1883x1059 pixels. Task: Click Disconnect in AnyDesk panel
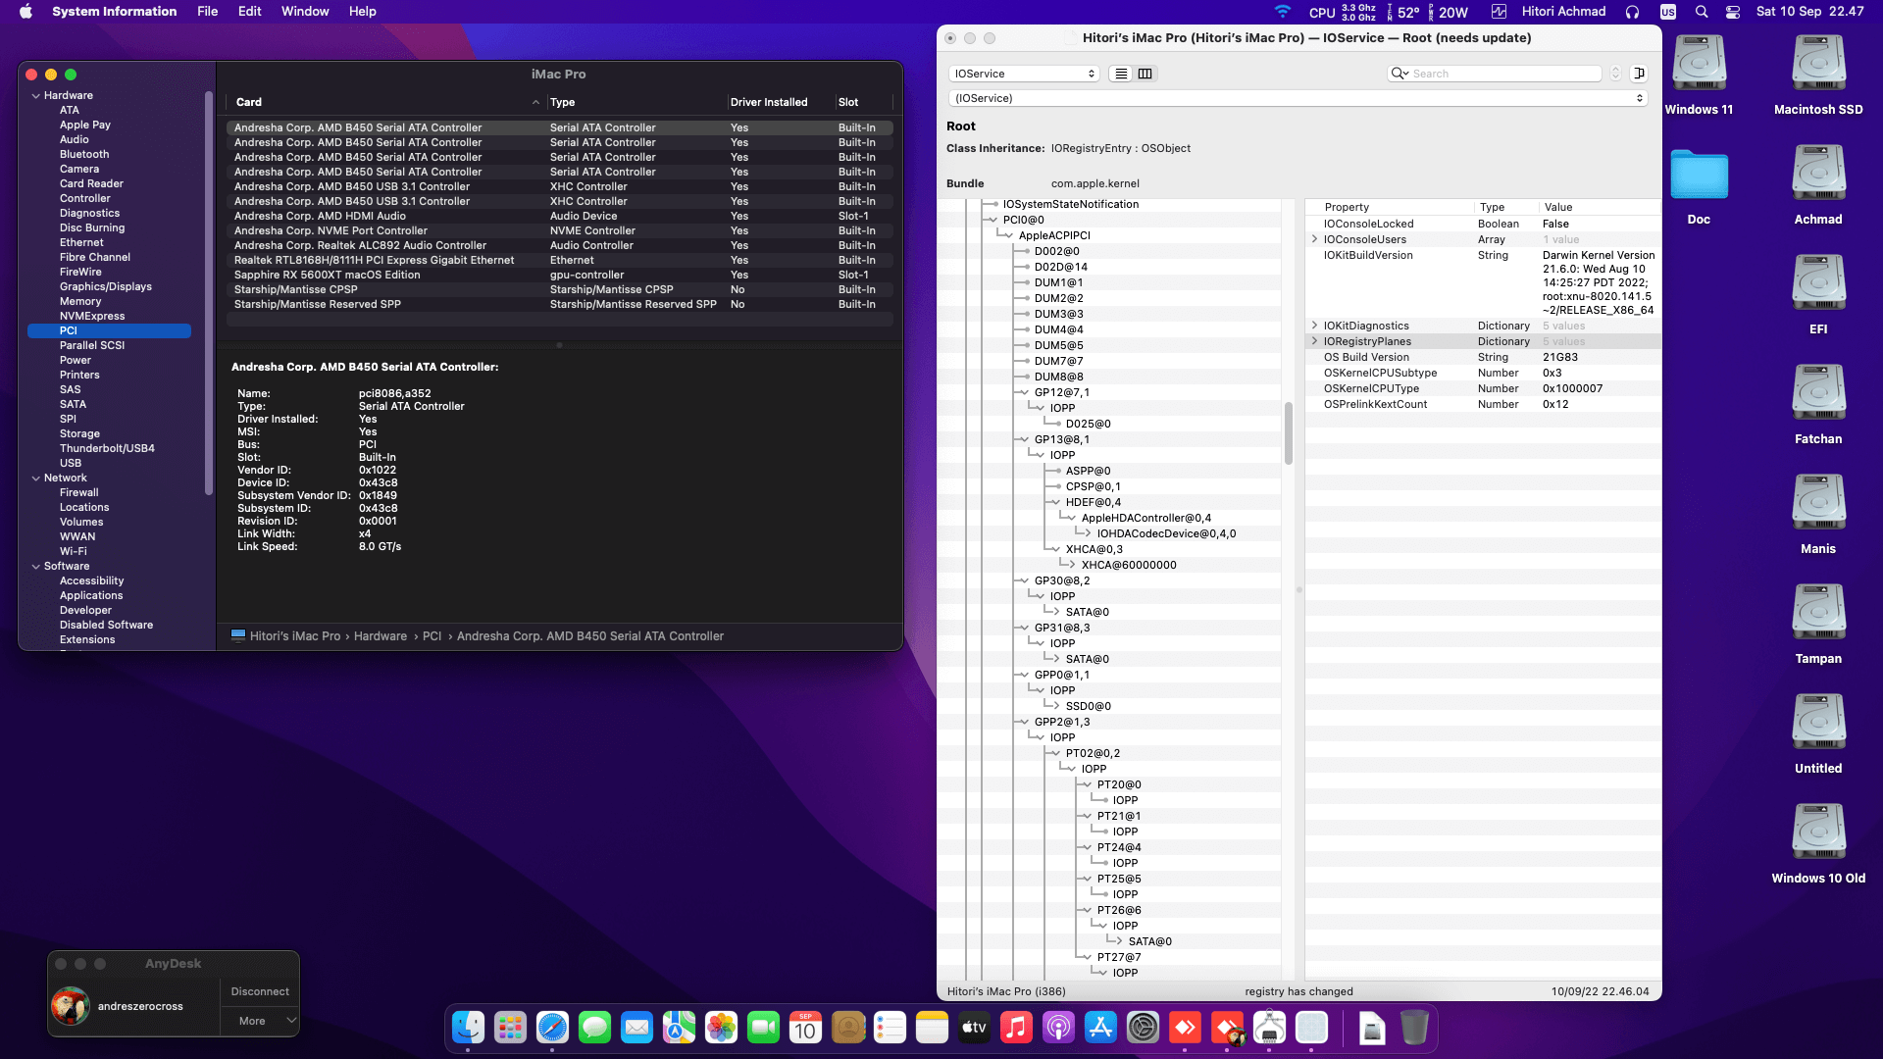[x=260, y=991]
